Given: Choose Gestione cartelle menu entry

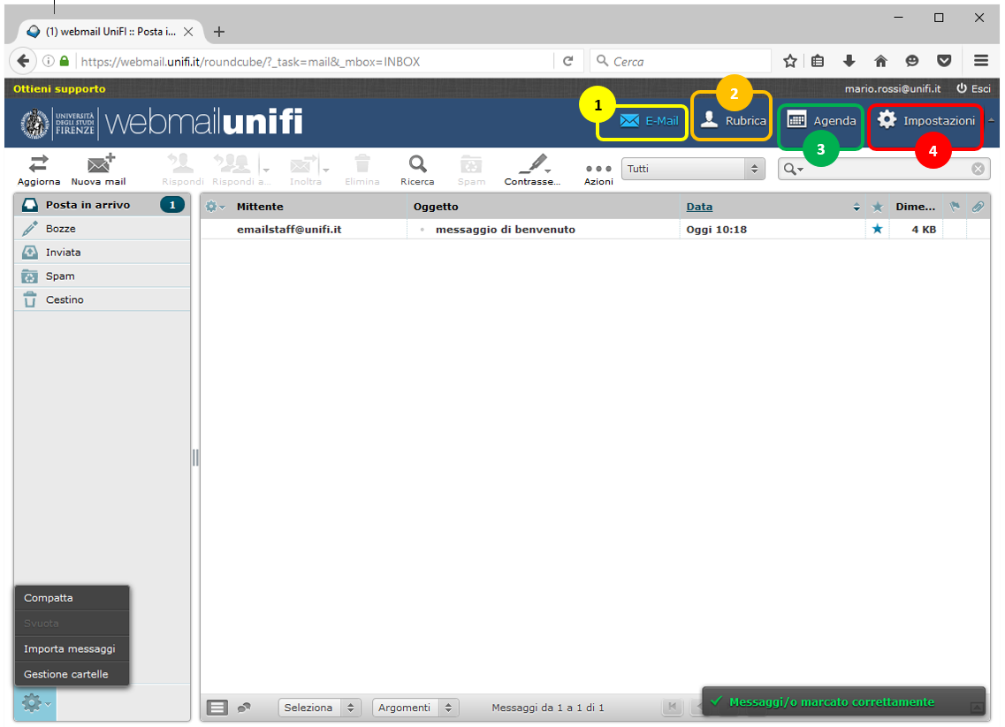Looking at the screenshot, I should point(72,674).
